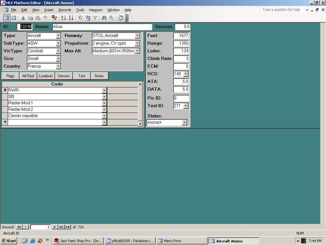Viewport: 326px width, 245px height.
Task: Jump to last record button
Action: click(x=61, y=227)
